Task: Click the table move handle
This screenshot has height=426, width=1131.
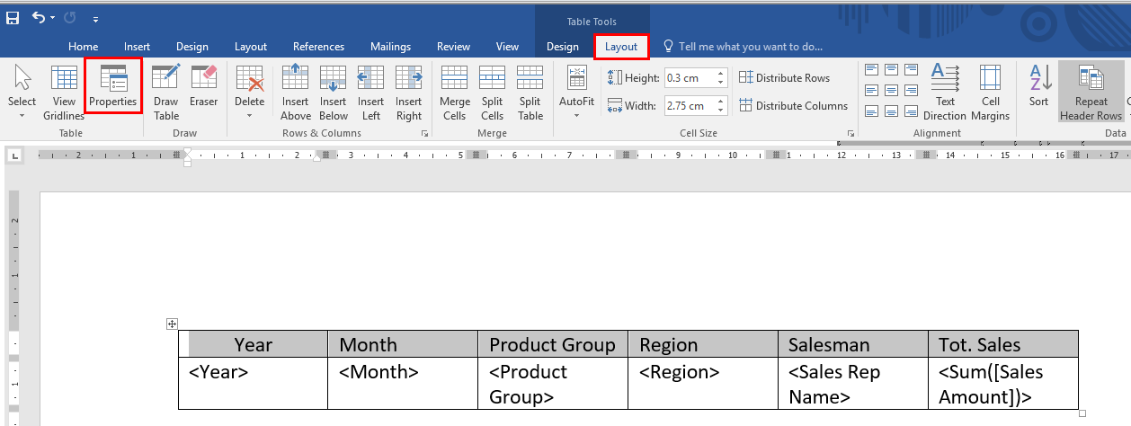Action: point(173,324)
